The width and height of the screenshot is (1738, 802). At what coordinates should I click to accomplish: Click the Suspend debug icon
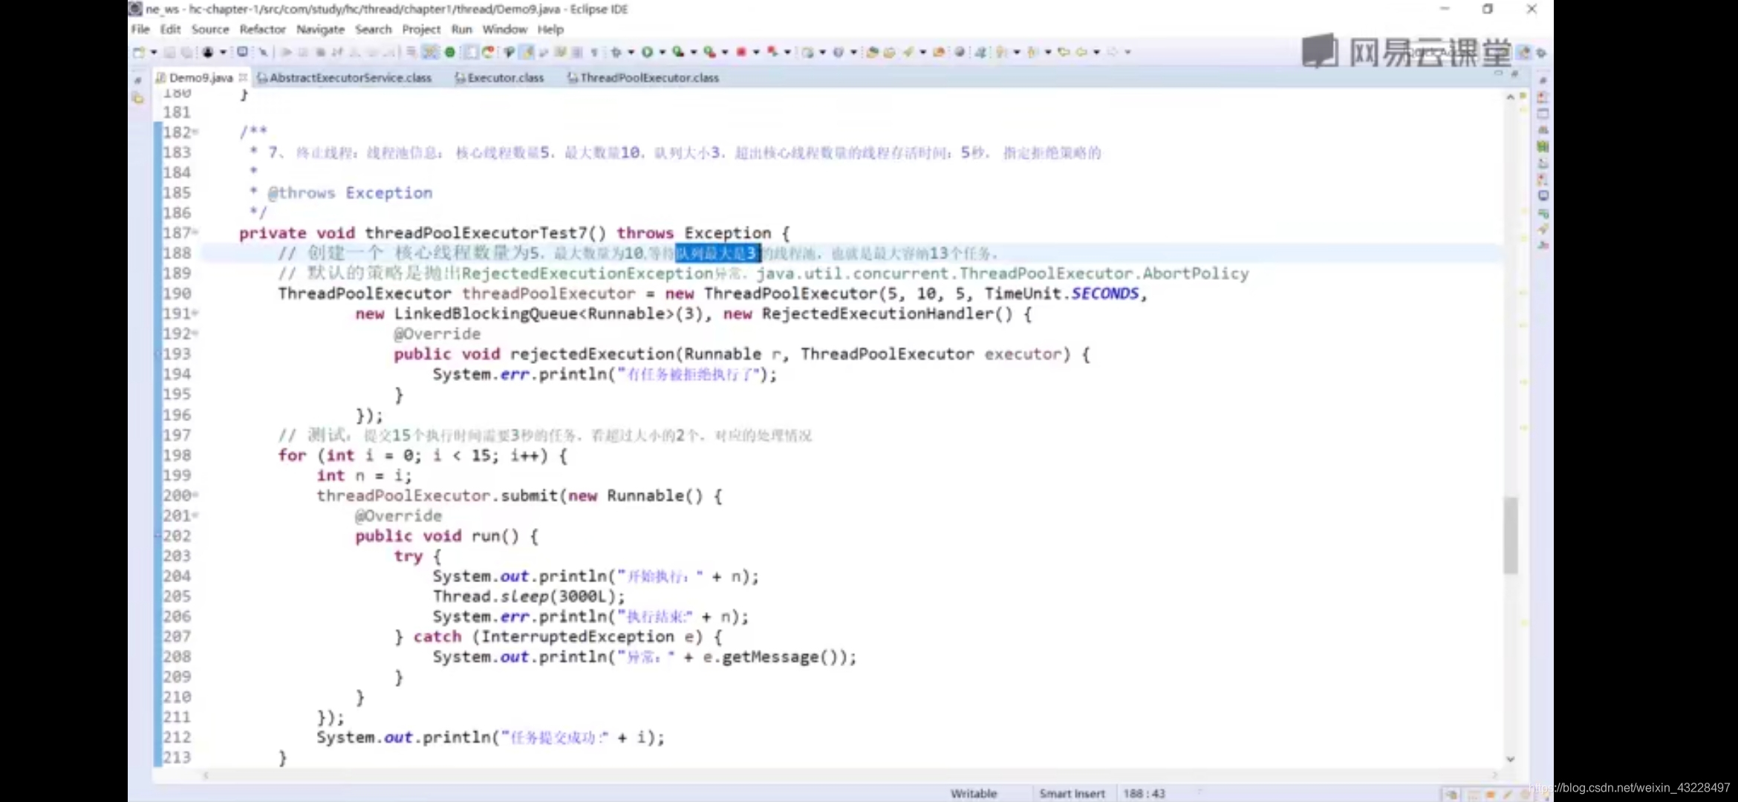tap(303, 52)
